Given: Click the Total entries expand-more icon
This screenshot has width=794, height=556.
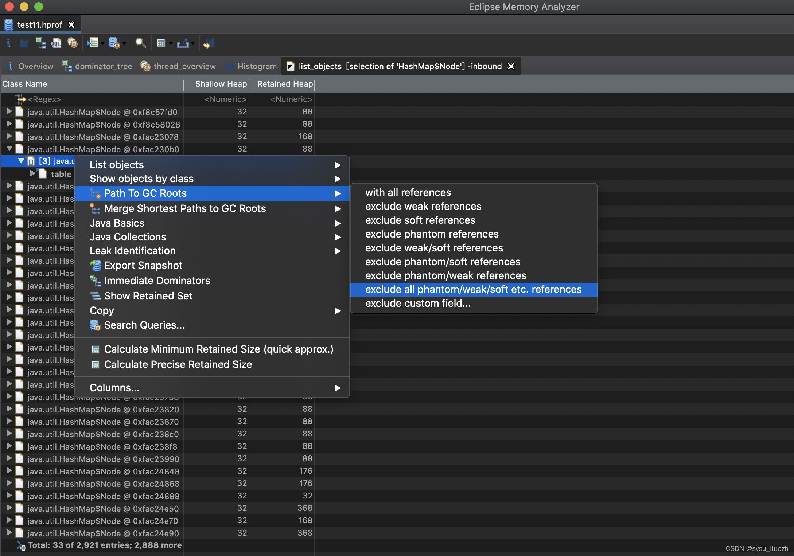Looking at the screenshot, I should coord(21,546).
